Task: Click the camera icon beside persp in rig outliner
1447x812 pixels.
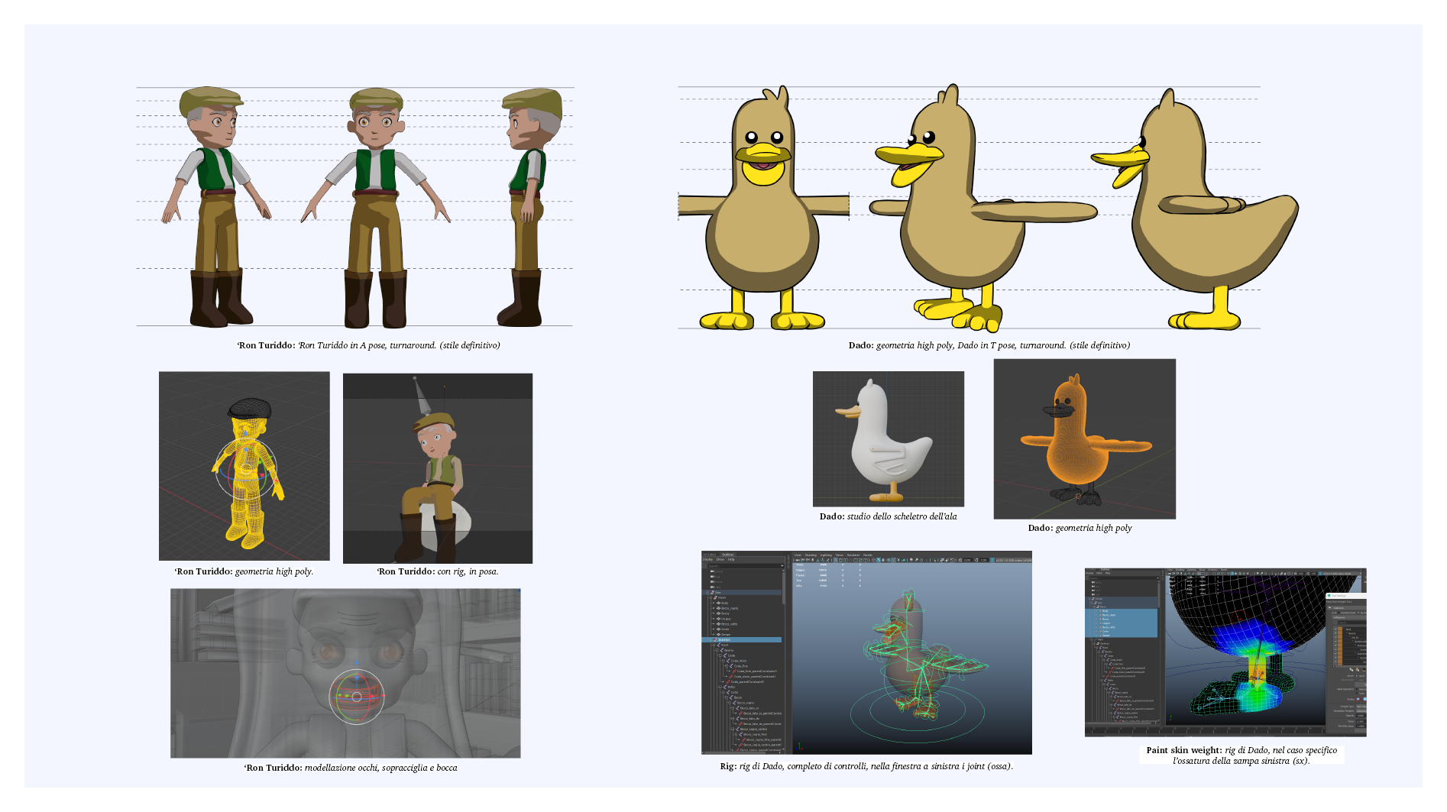Action: (x=713, y=571)
